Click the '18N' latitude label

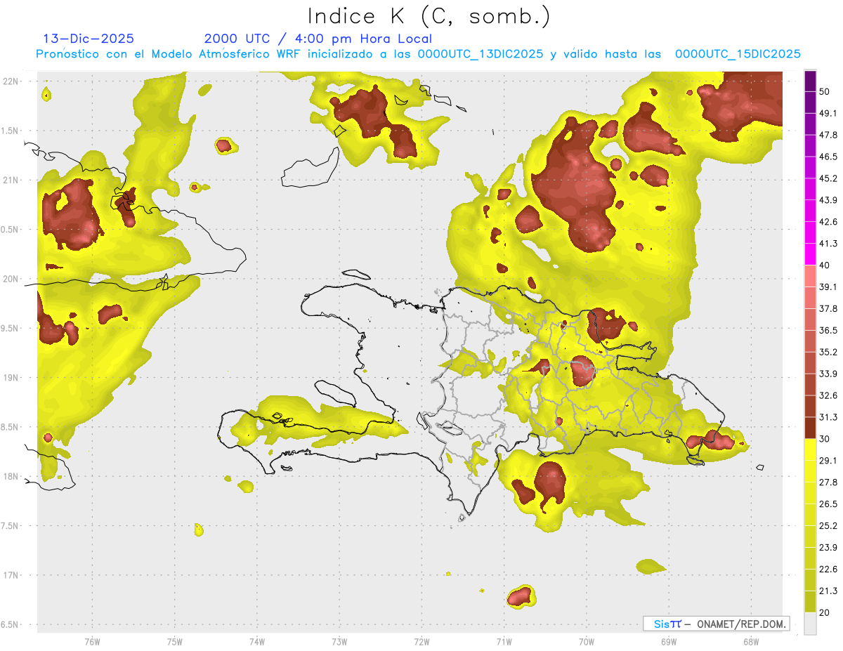11,477
